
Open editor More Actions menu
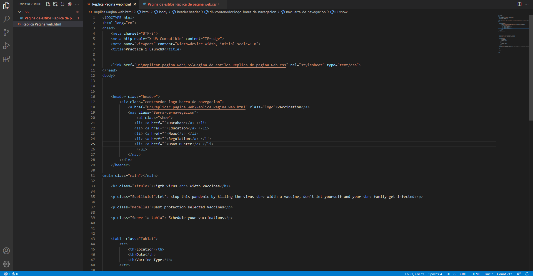tap(527, 4)
